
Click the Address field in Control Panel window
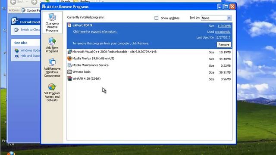pos(31,10)
